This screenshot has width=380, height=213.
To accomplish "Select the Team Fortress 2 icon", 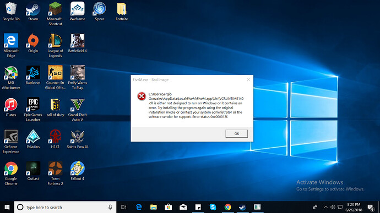I will (55, 174).
